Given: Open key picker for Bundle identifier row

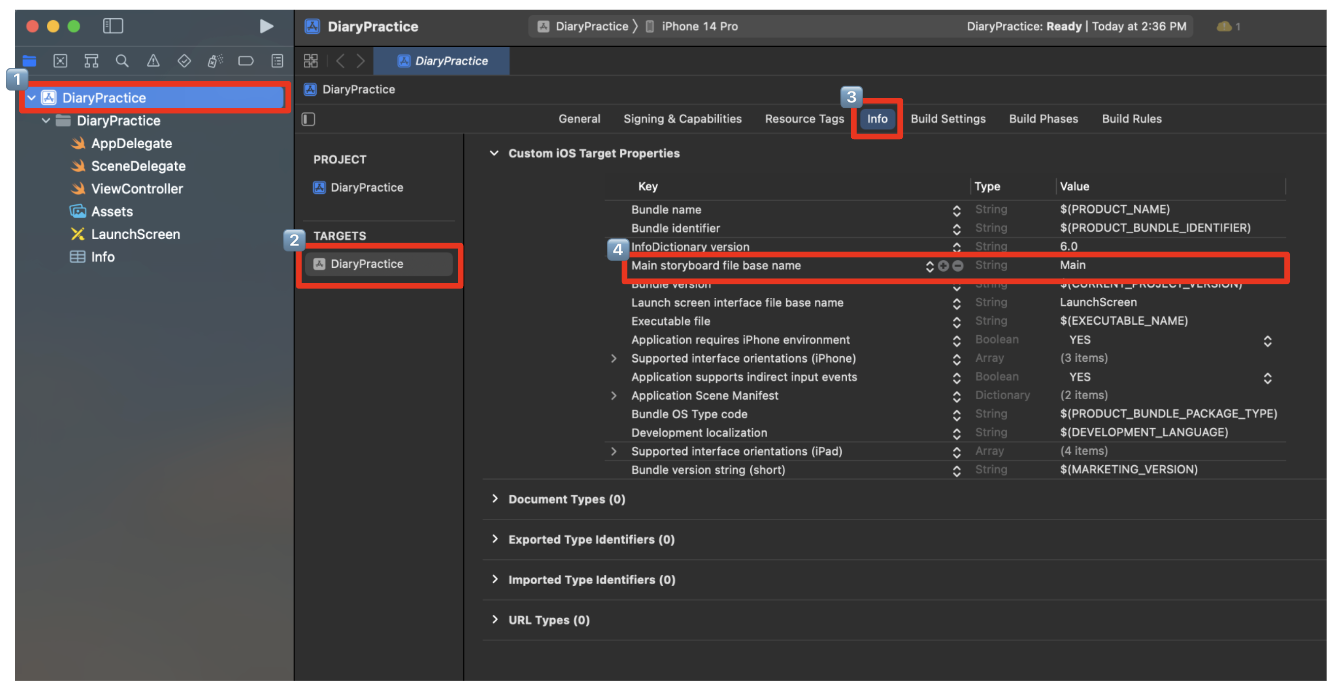Looking at the screenshot, I should click(957, 229).
